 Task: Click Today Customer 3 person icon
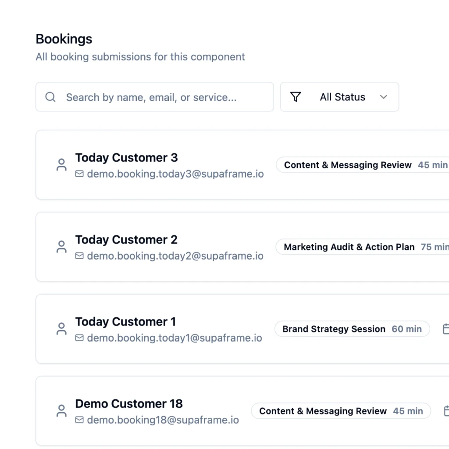point(61,165)
